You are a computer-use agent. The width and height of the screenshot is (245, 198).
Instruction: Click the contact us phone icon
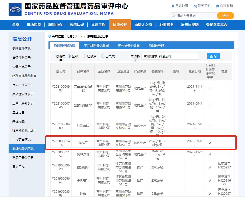[195, 6]
